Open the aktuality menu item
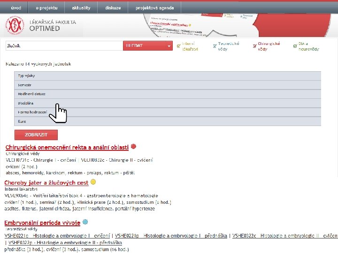 coord(81,8)
